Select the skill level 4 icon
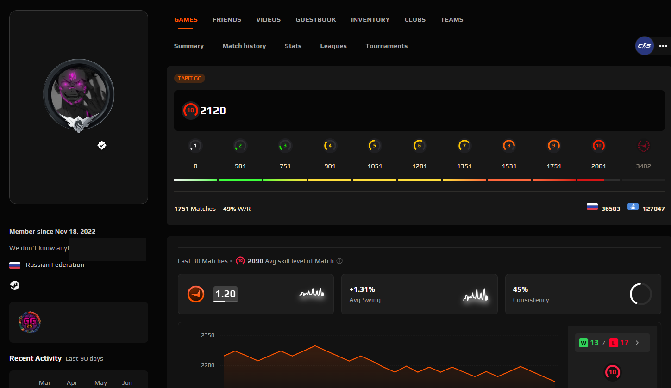Screen dimensions: 671x388 click(x=330, y=146)
